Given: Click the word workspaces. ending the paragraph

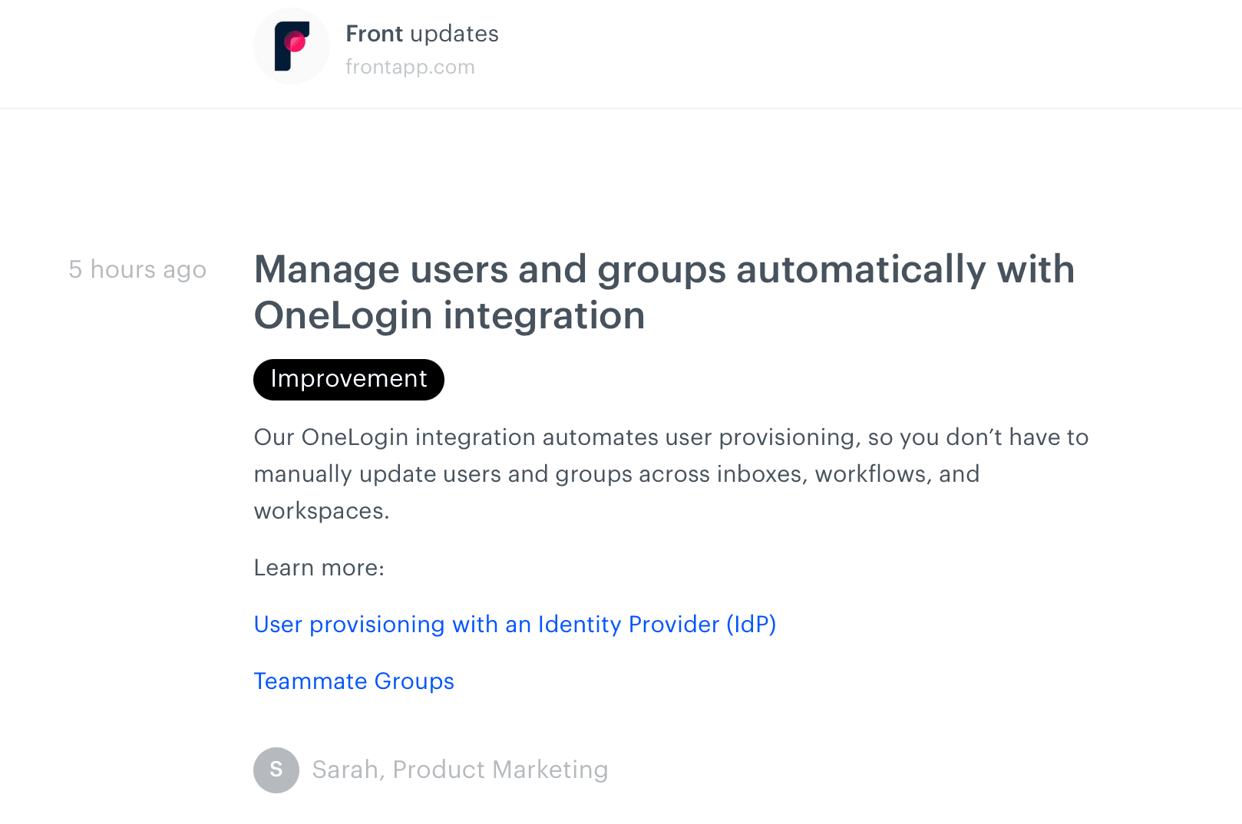Looking at the screenshot, I should pos(322,511).
